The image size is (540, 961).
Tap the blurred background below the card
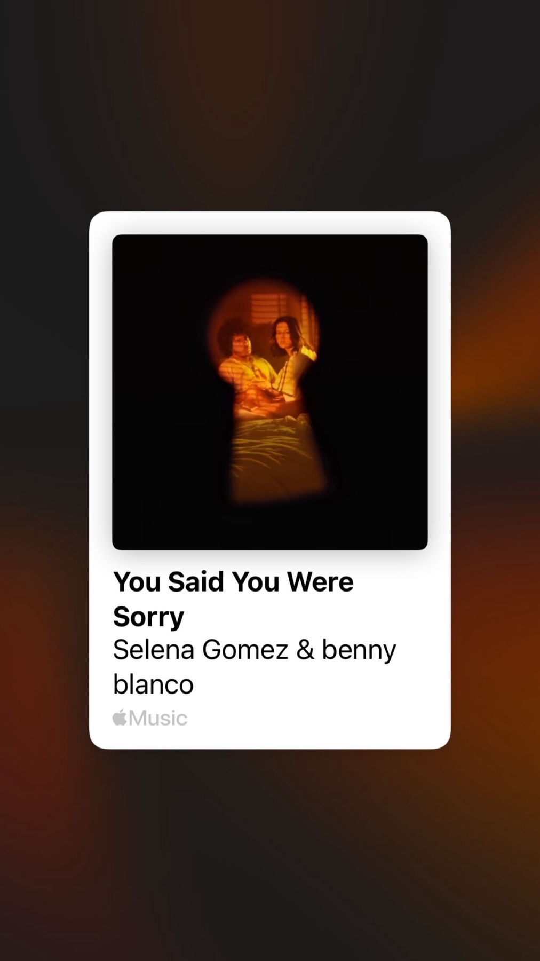pyautogui.click(x=270, y=854)
